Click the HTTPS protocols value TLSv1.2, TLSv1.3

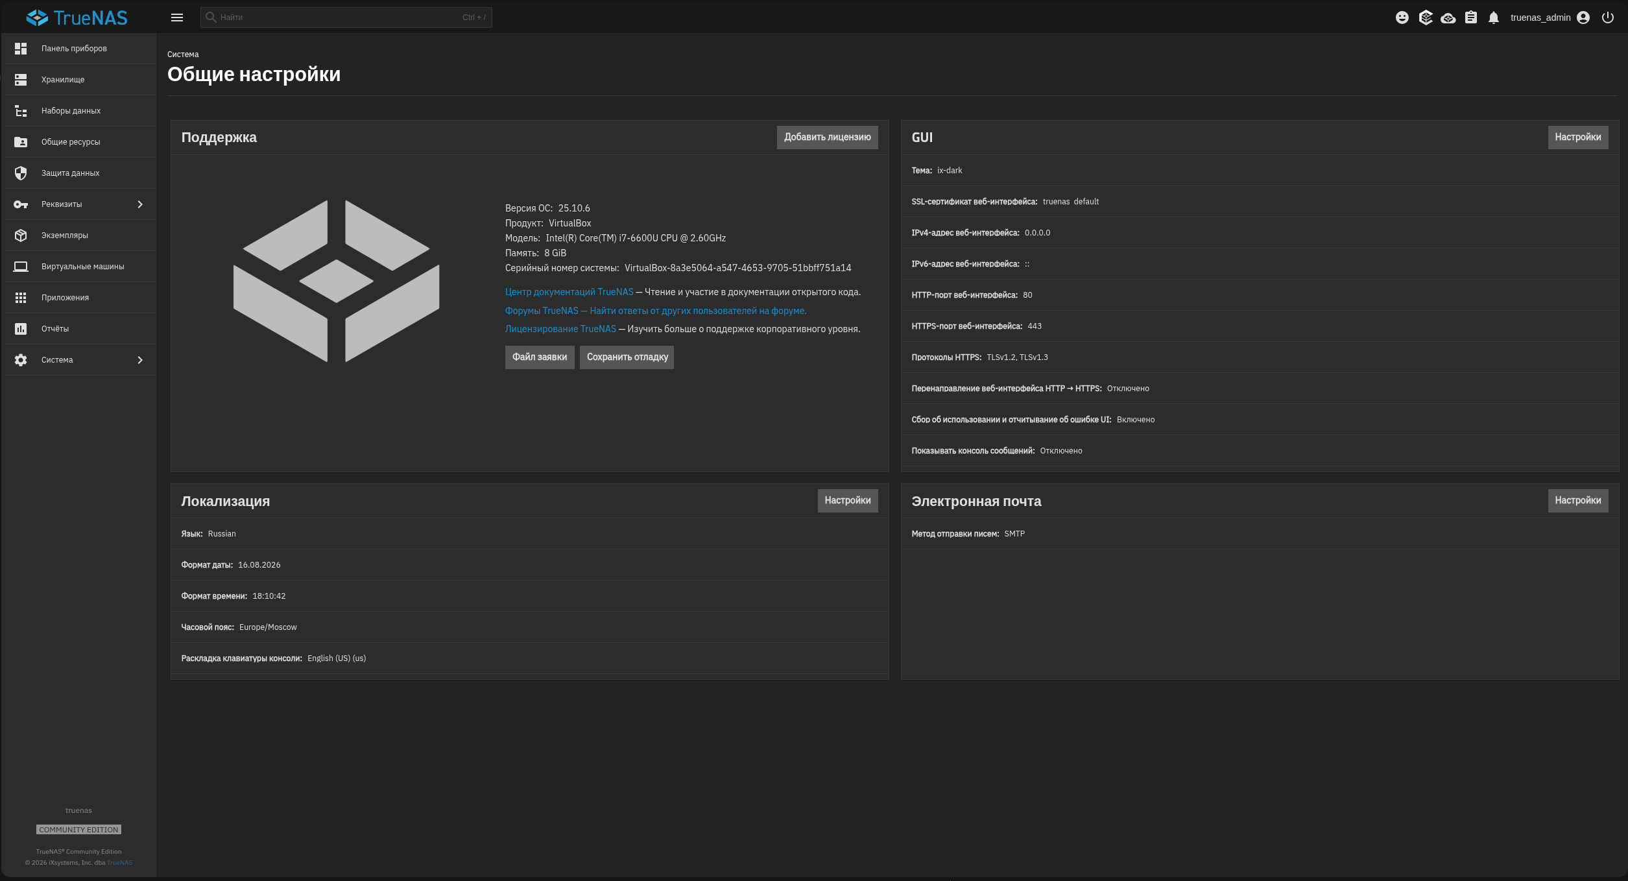click(1017, 357)
